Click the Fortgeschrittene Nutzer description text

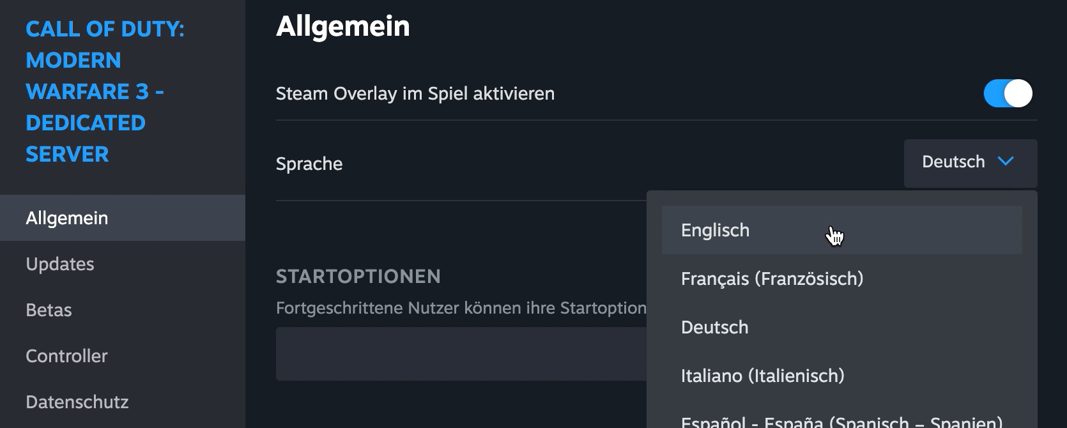pyautogui.click(x=460, y=309)
